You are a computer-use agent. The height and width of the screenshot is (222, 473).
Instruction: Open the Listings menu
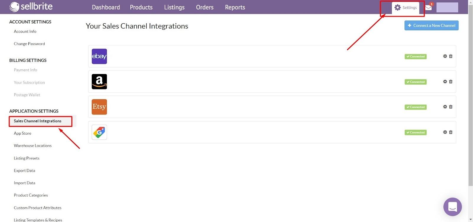(x=174, y=7)
